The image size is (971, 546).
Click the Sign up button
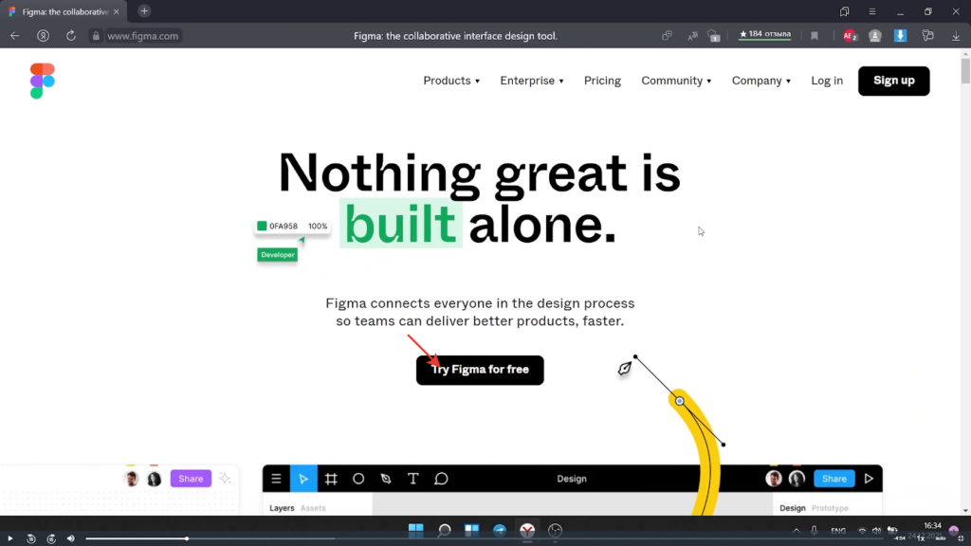point(893,81)
